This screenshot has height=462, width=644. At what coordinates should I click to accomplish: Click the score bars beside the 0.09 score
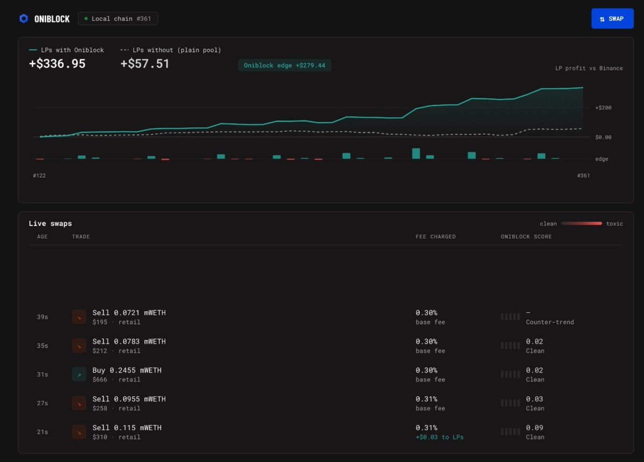pyautogui.click(x=510, y=431)
